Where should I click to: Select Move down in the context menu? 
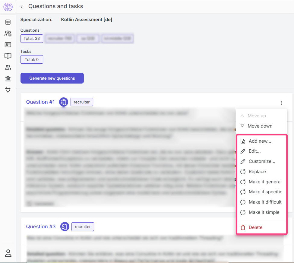[x=260, y=126]
